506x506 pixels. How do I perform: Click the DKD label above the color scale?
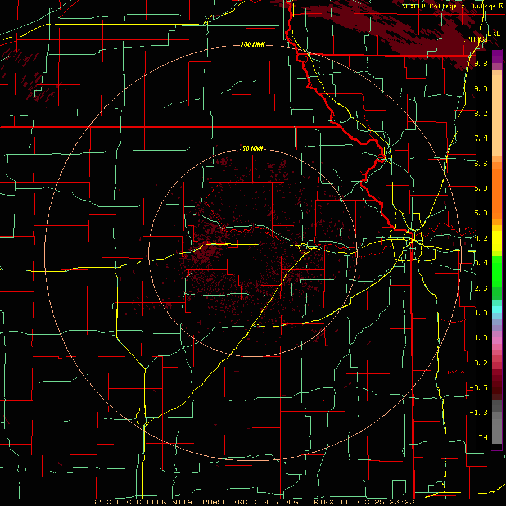pyautogui.click(x=494, y=34)
